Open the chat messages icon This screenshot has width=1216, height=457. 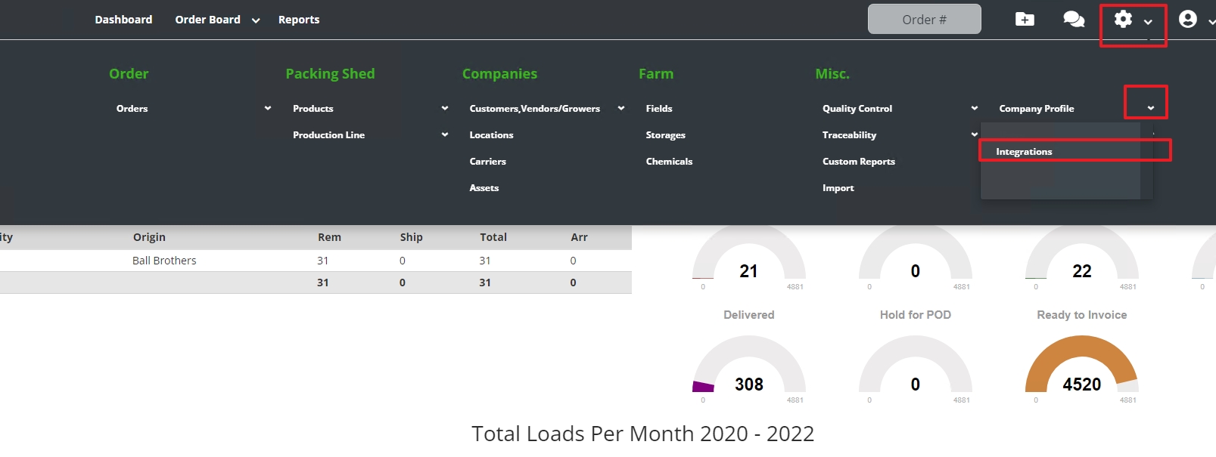coord(1073,20)
